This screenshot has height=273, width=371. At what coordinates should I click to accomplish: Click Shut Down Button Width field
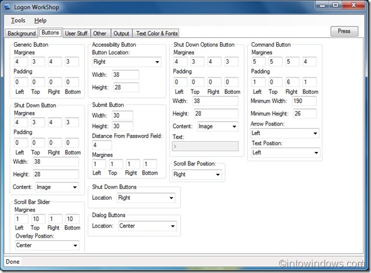(x=56, y=161)
